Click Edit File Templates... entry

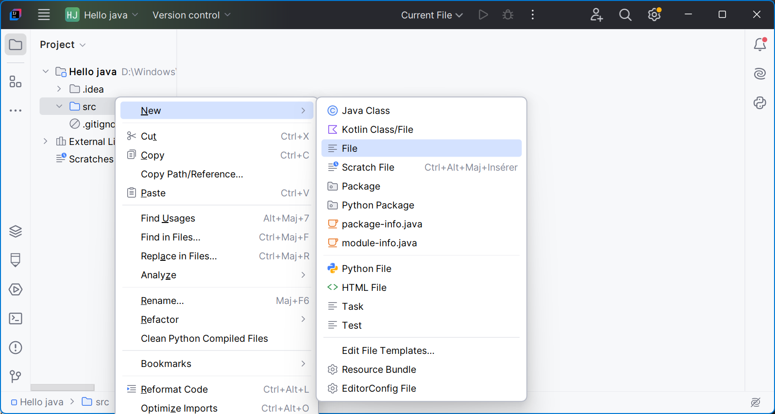coord(387,350)
